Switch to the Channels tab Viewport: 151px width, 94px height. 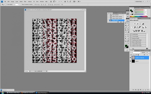pyautogui.click(x=137, y=51)
